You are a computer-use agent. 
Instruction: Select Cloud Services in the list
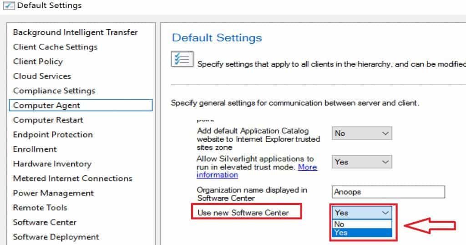[42, 76]
